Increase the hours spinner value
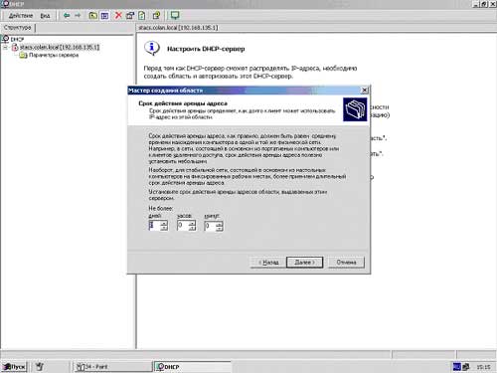Screen dimensions: 497x373 192,223
